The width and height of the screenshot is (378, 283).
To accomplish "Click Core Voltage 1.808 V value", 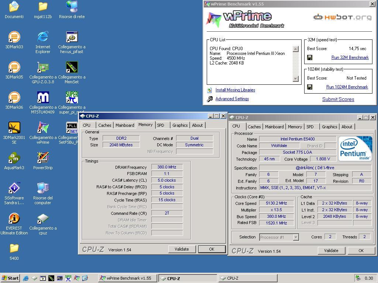I will [x=323, y=159].
